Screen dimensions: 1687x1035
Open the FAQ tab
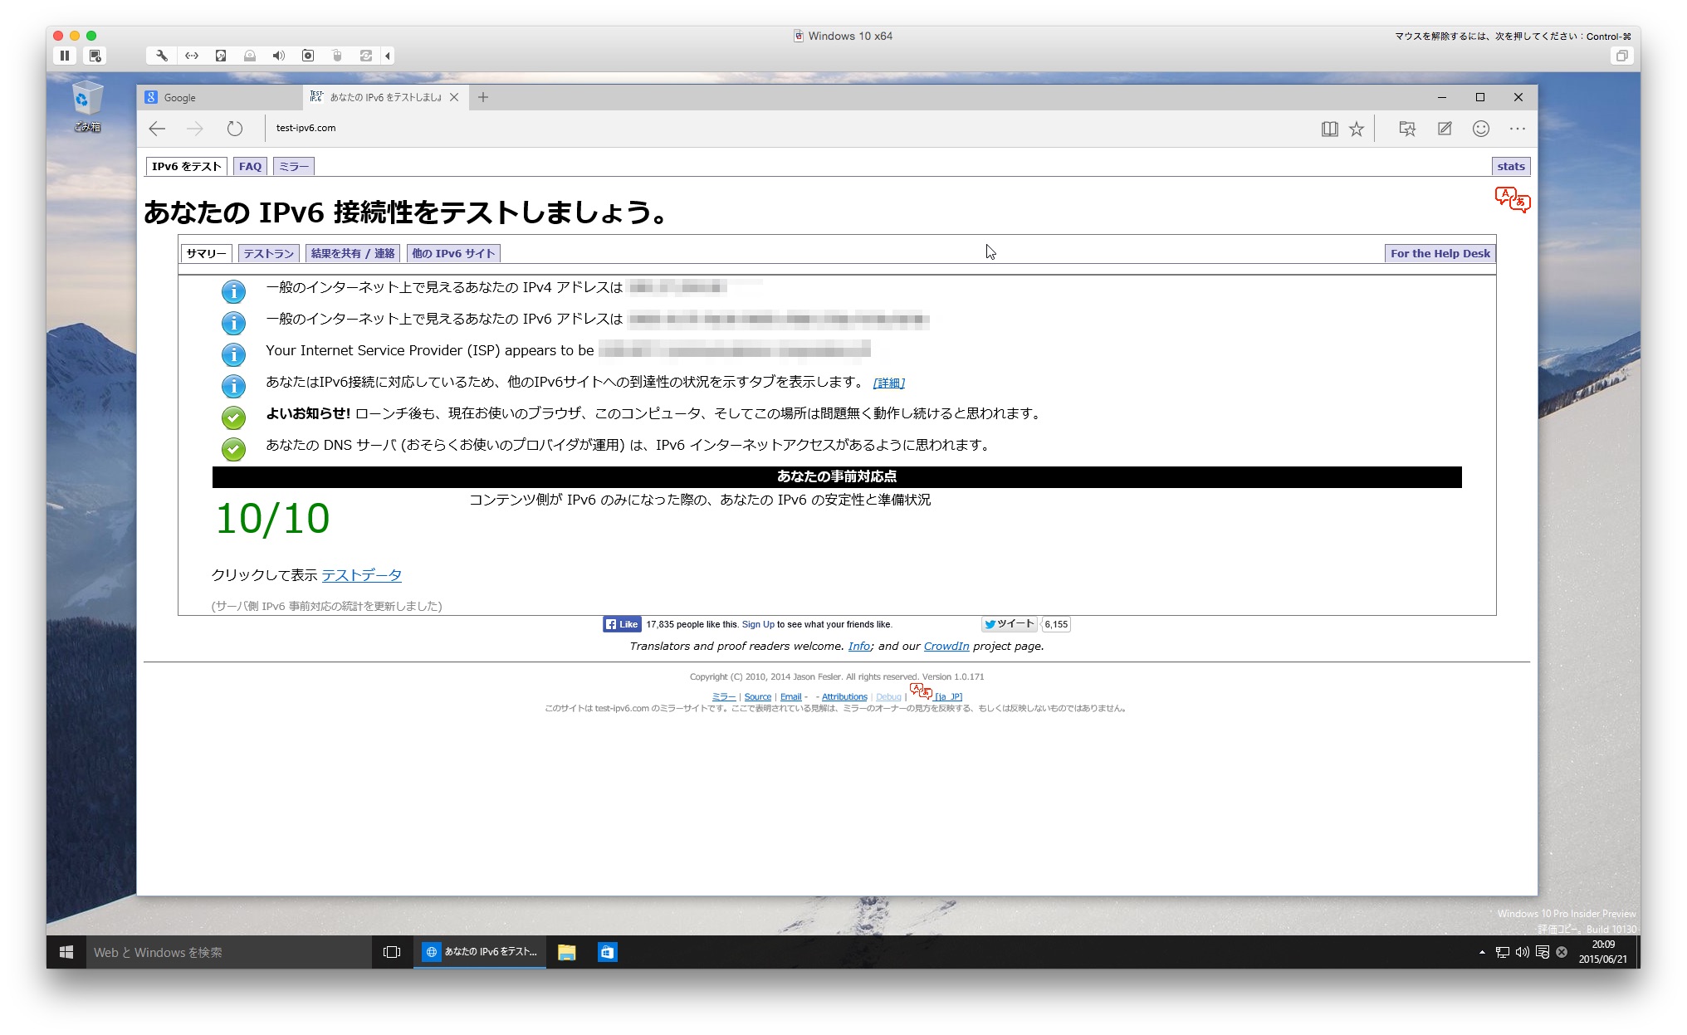pos(250,166)
